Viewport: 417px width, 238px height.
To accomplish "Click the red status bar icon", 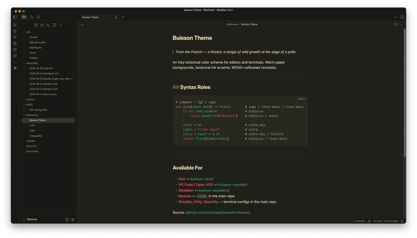I will coord(402,221).
